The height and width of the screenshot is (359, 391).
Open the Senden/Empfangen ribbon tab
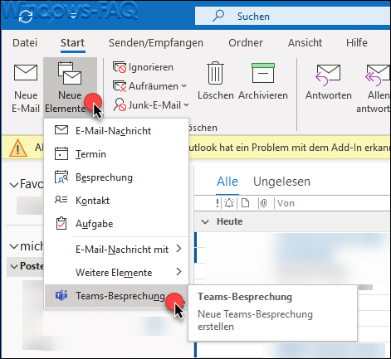(x=156, y=43)
